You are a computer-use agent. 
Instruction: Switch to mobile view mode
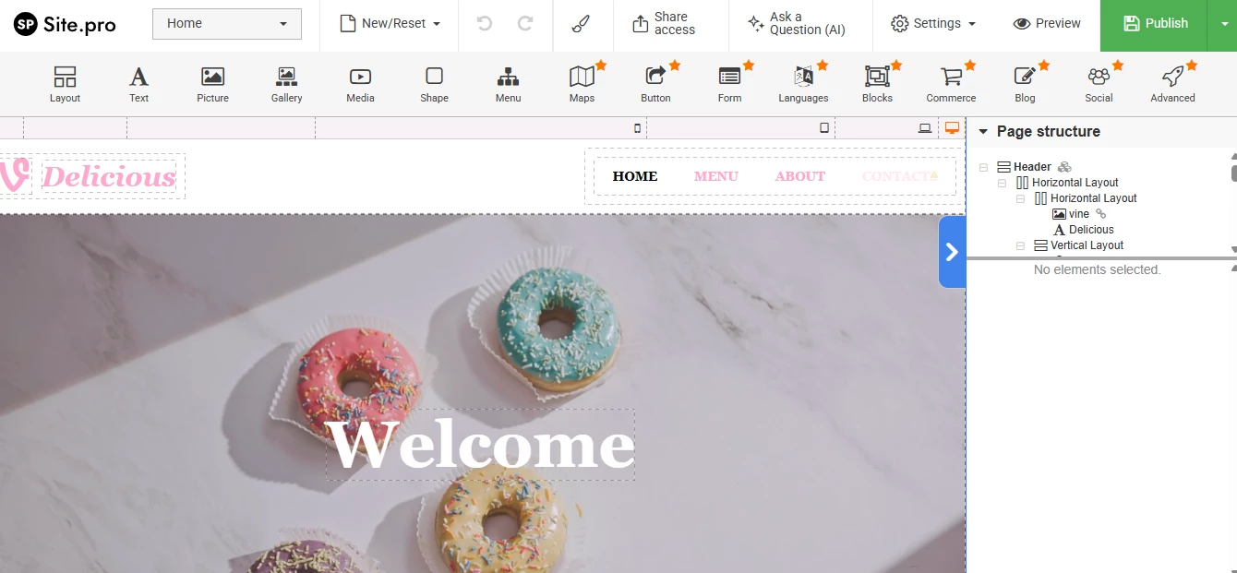[636, 128]
